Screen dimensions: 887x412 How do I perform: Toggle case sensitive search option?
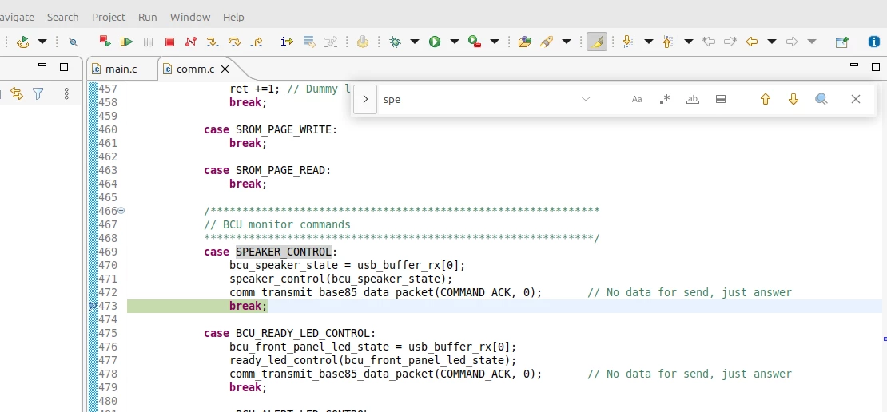[x=637, y=100]
